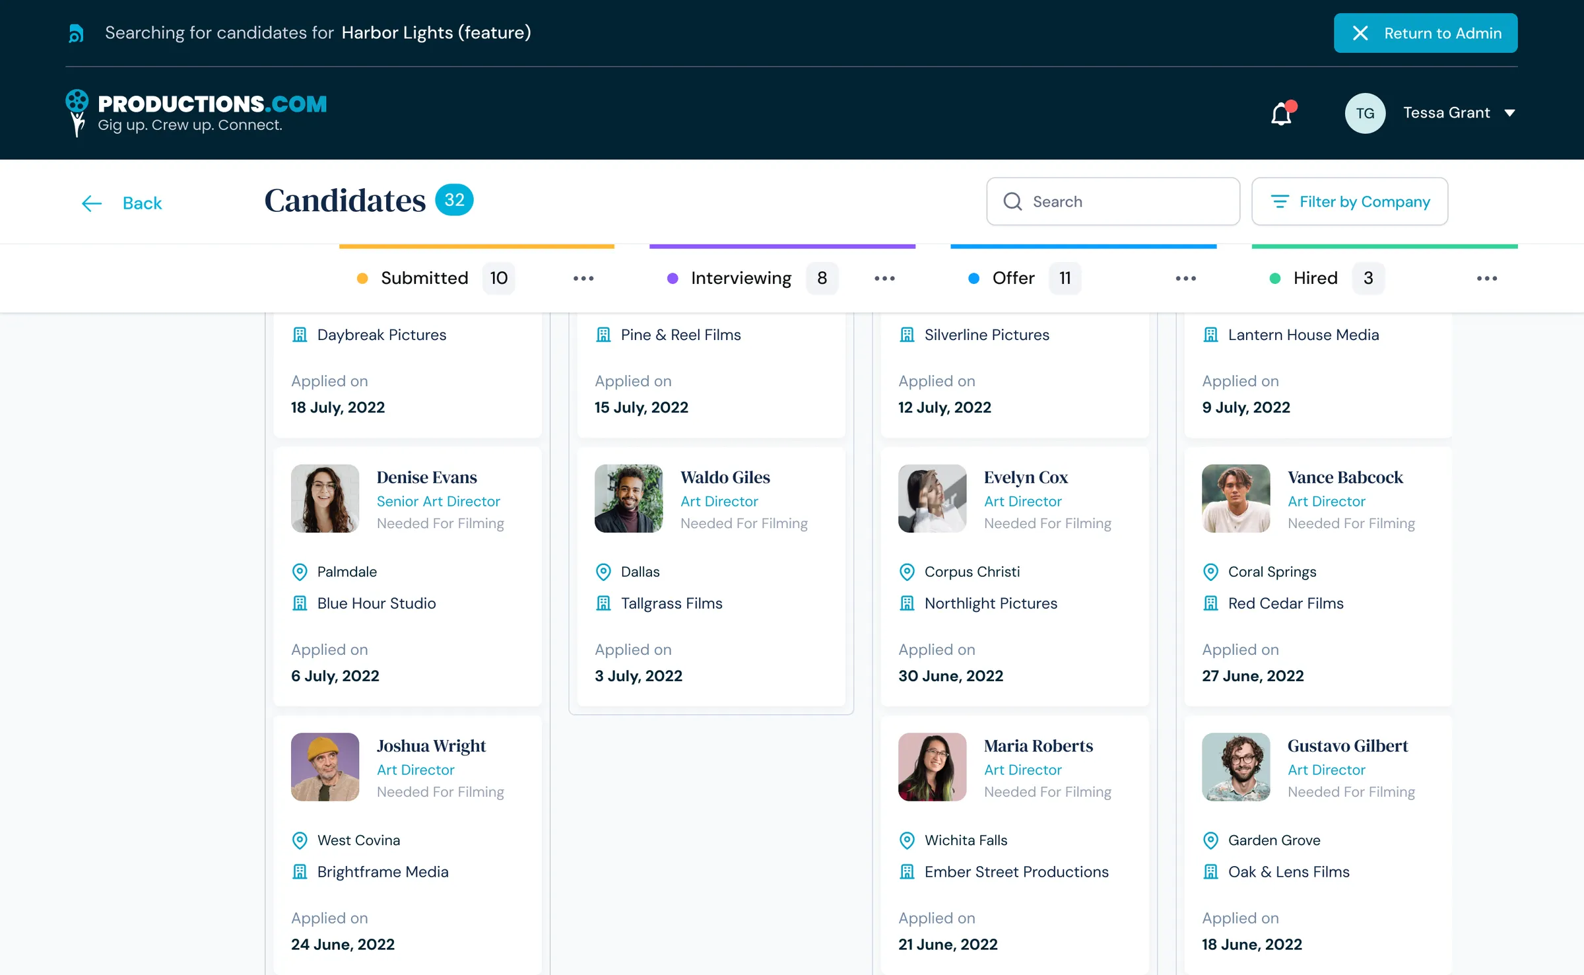Open Filter by Company
This screenshot has width=1584, height=975.
(1350, 201)
